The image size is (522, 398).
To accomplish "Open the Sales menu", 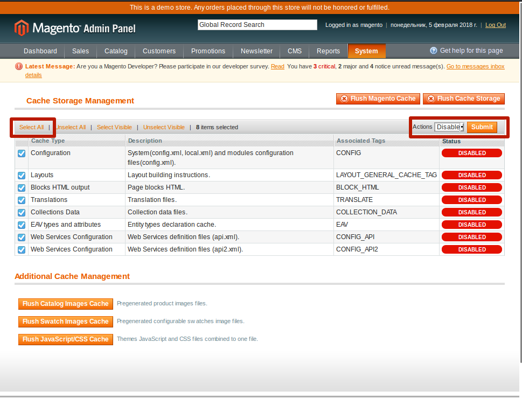I will 81,51.
